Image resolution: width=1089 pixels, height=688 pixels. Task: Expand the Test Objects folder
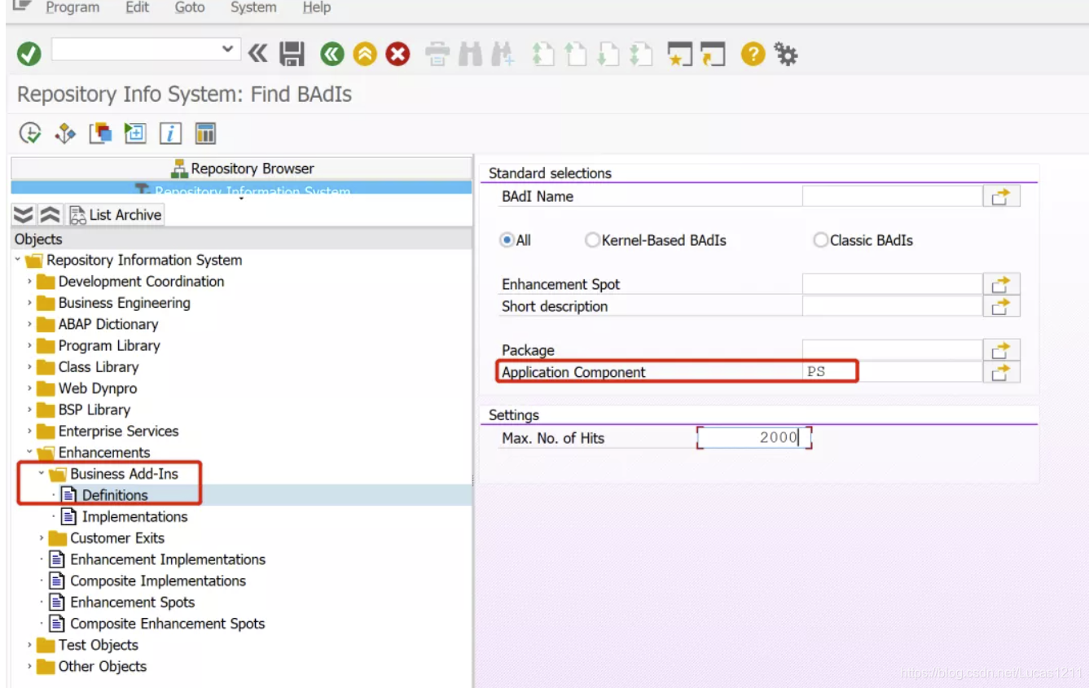30,645
